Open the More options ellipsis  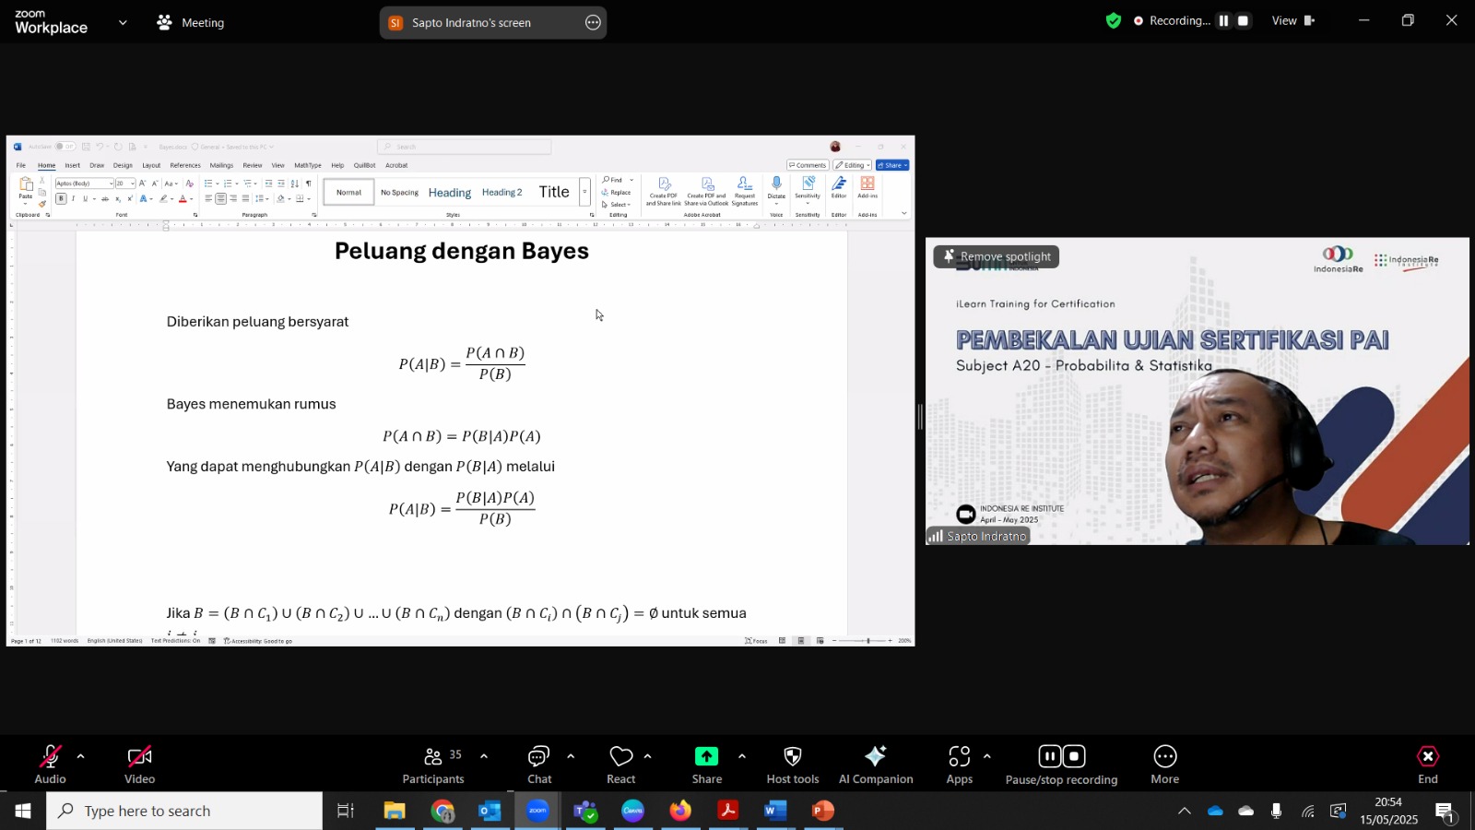(x=1165, y=765)
